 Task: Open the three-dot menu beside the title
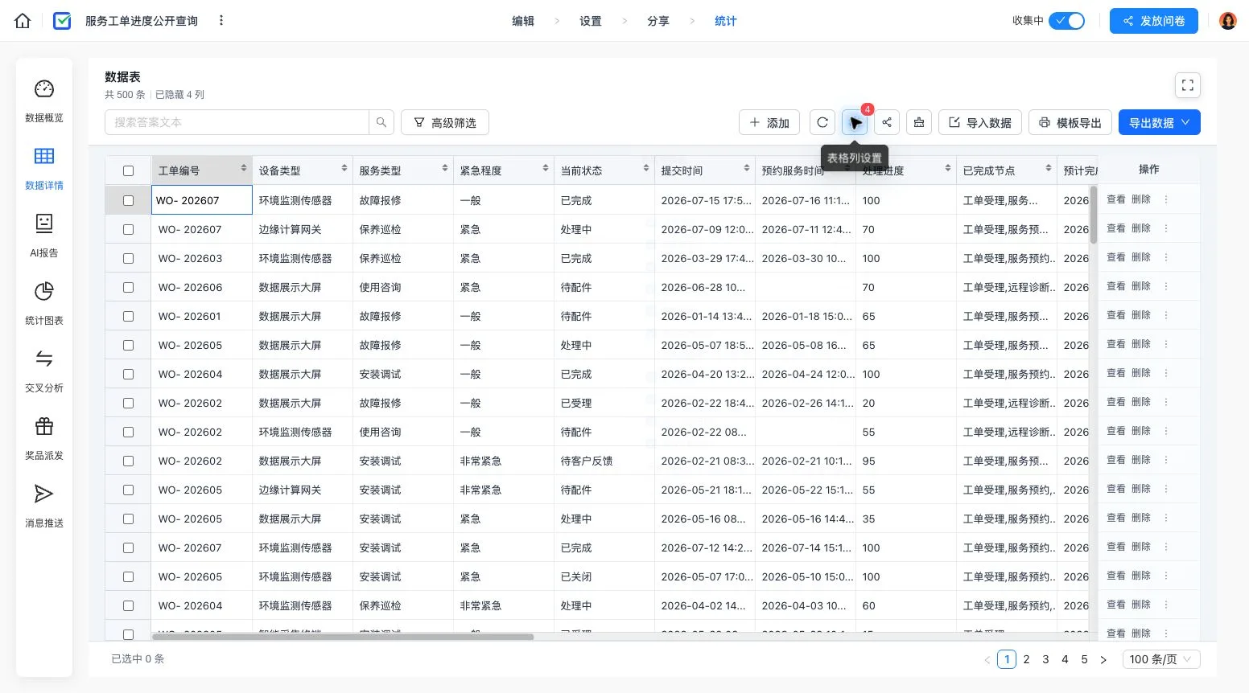(x=221, y=20)
